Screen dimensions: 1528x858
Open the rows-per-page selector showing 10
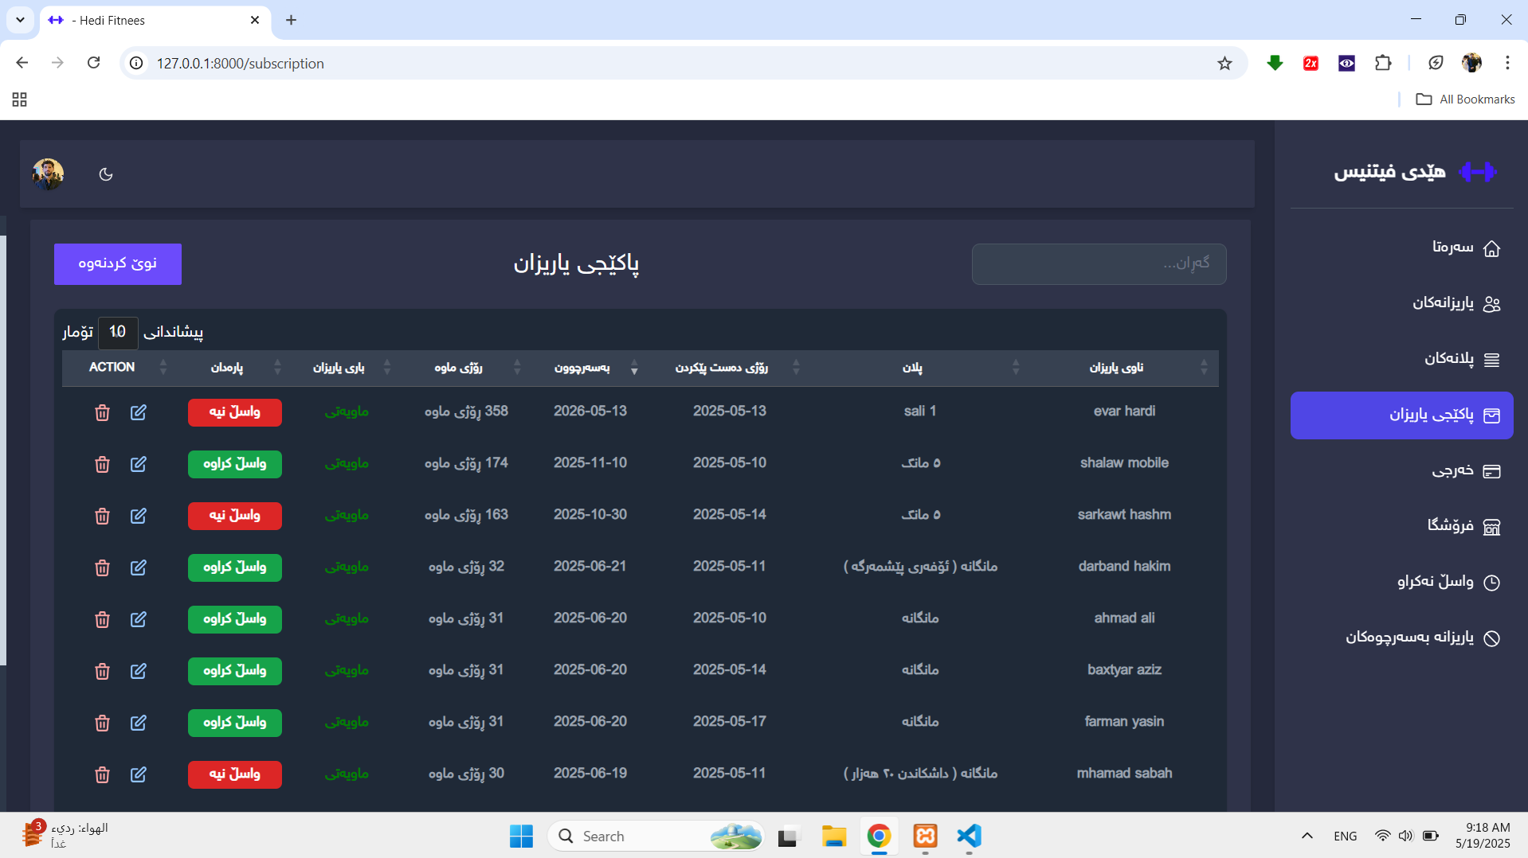tap(117, 332)
